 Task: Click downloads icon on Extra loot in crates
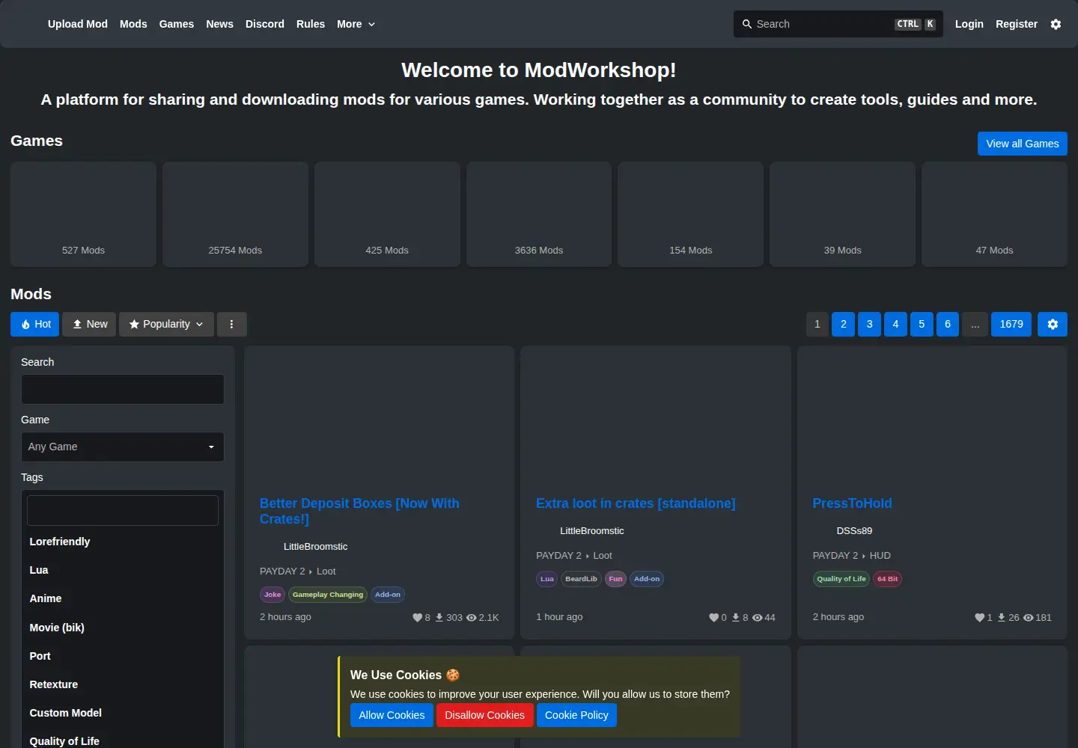tap(736, 618)
